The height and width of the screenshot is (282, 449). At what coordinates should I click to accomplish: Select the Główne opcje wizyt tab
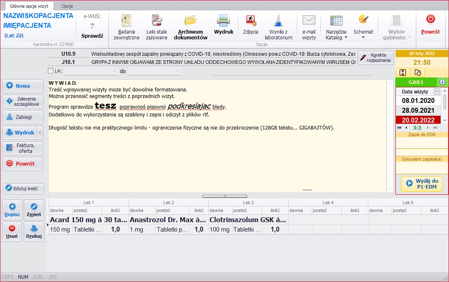(x=29, y=6)
